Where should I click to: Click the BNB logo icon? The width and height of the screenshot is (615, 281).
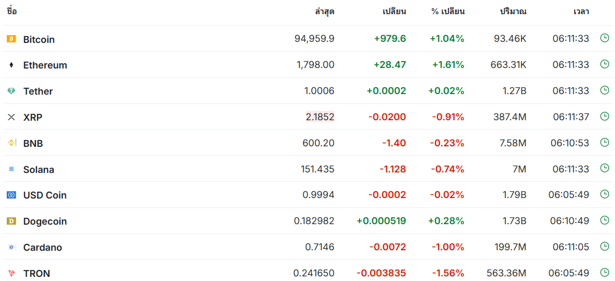click(x=11, y=143)
